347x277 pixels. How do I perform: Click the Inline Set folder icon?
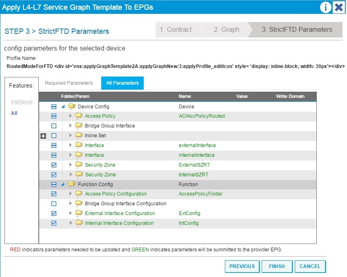tap(79, 135)
